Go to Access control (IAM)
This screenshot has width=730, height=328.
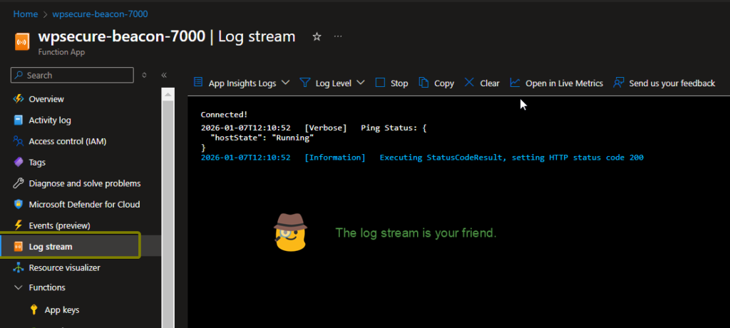(x=67, y=141)
